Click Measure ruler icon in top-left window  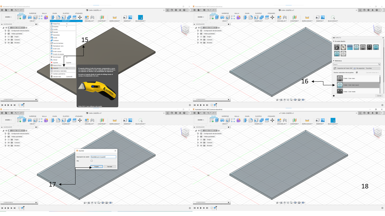pos(114,17)
